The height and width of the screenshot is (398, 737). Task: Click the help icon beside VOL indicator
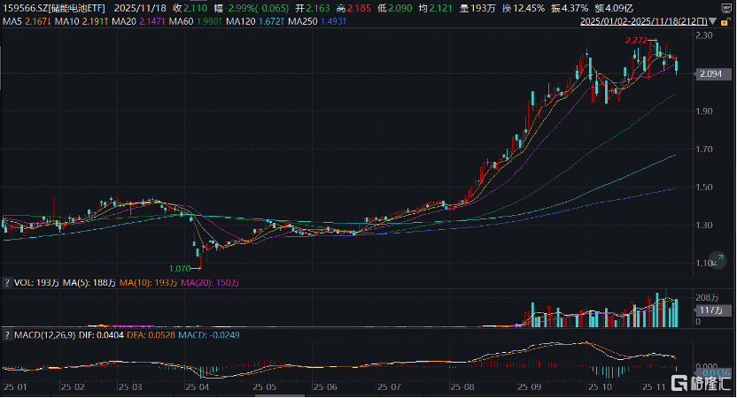click(x=7, y=282)
